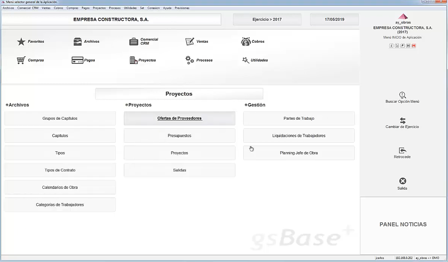
Task: Open the red M mail icon under the logo
Action: coord(414,45)
